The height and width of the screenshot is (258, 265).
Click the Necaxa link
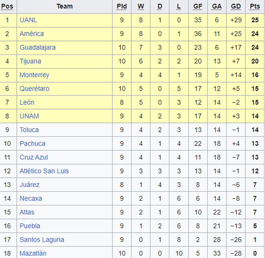click(31, 198)
